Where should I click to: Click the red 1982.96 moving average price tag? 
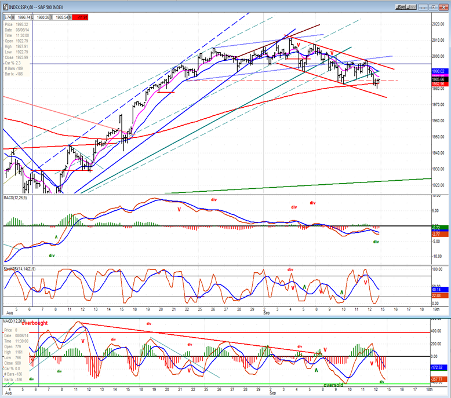[x=439, y=84]
